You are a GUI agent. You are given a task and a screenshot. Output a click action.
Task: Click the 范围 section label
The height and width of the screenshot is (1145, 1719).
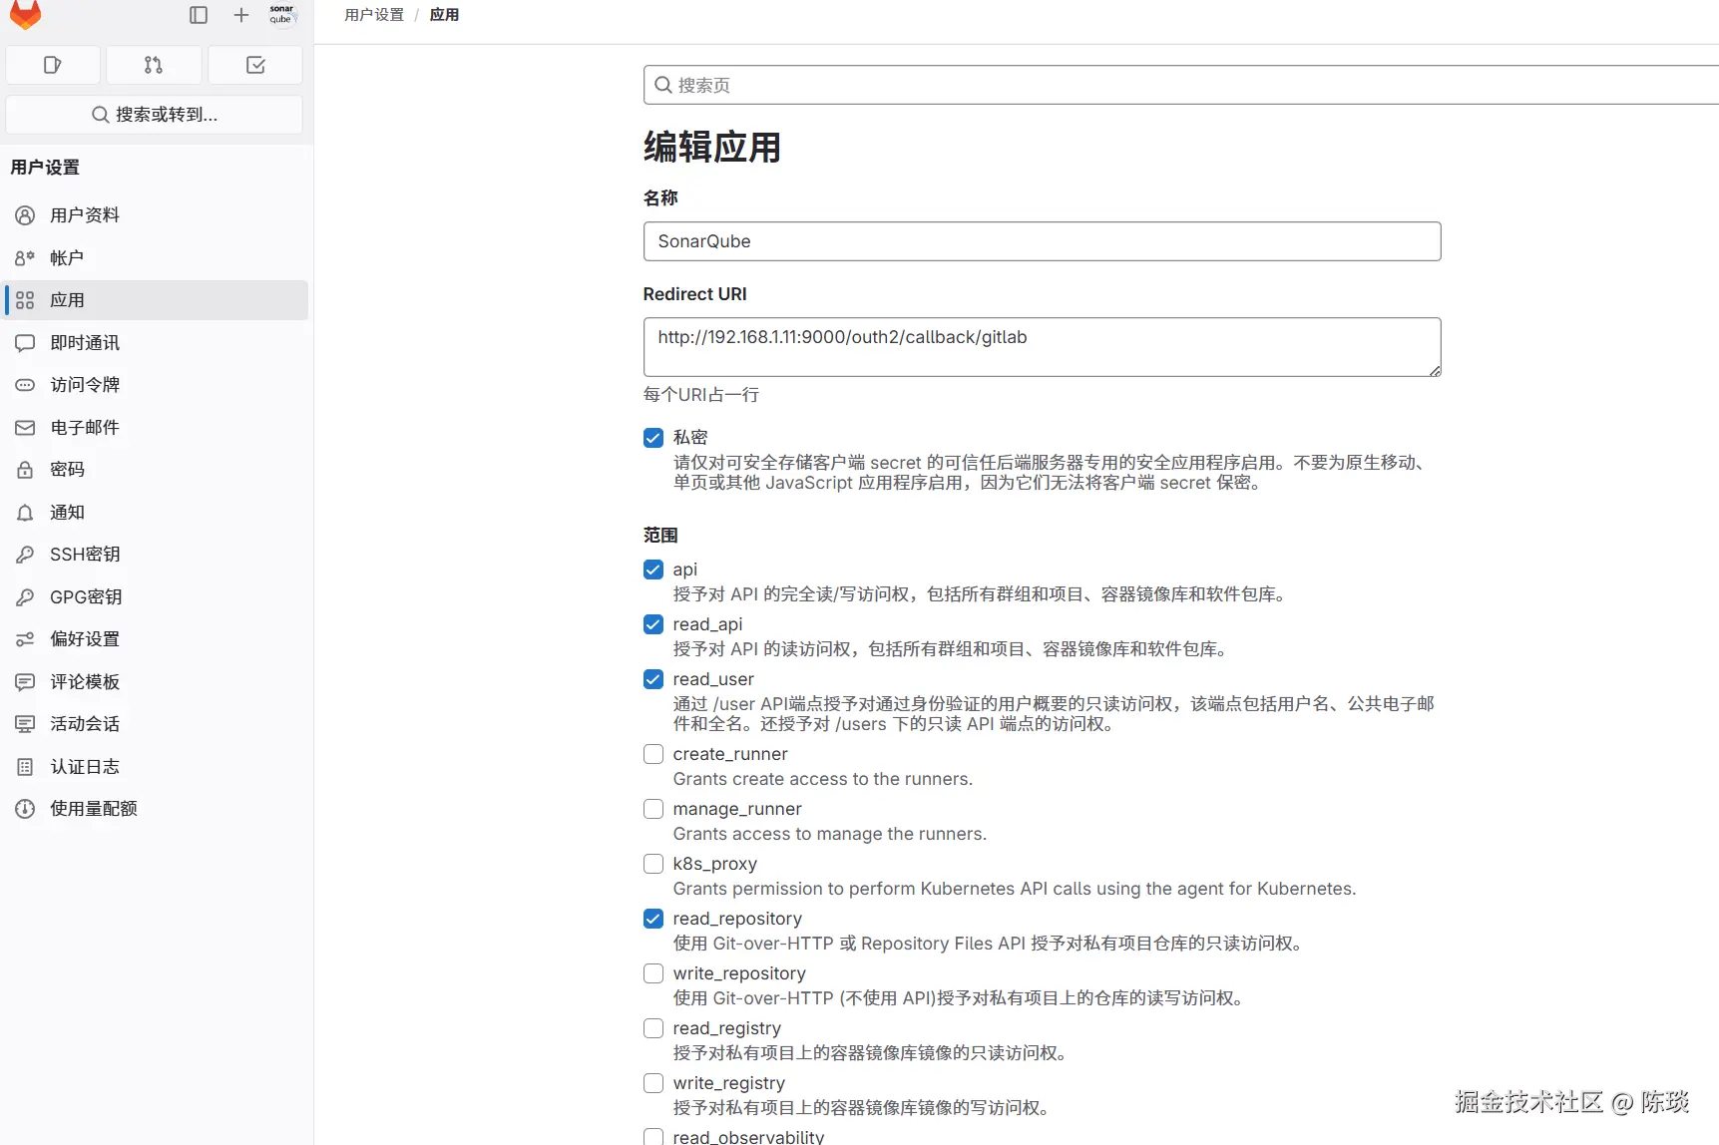click(x=660, y=536)
